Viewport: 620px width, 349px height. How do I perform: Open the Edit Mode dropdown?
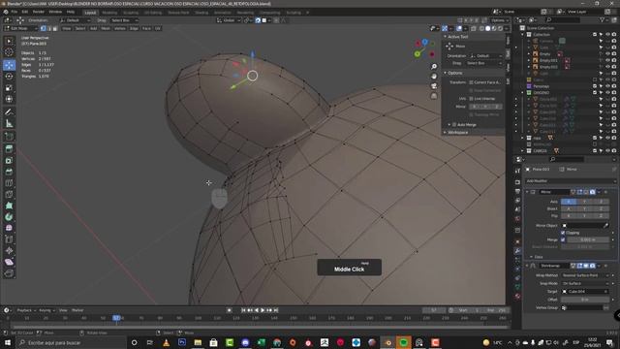pos(20,28)
